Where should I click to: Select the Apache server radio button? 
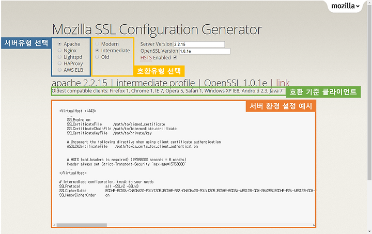point(59,44)
